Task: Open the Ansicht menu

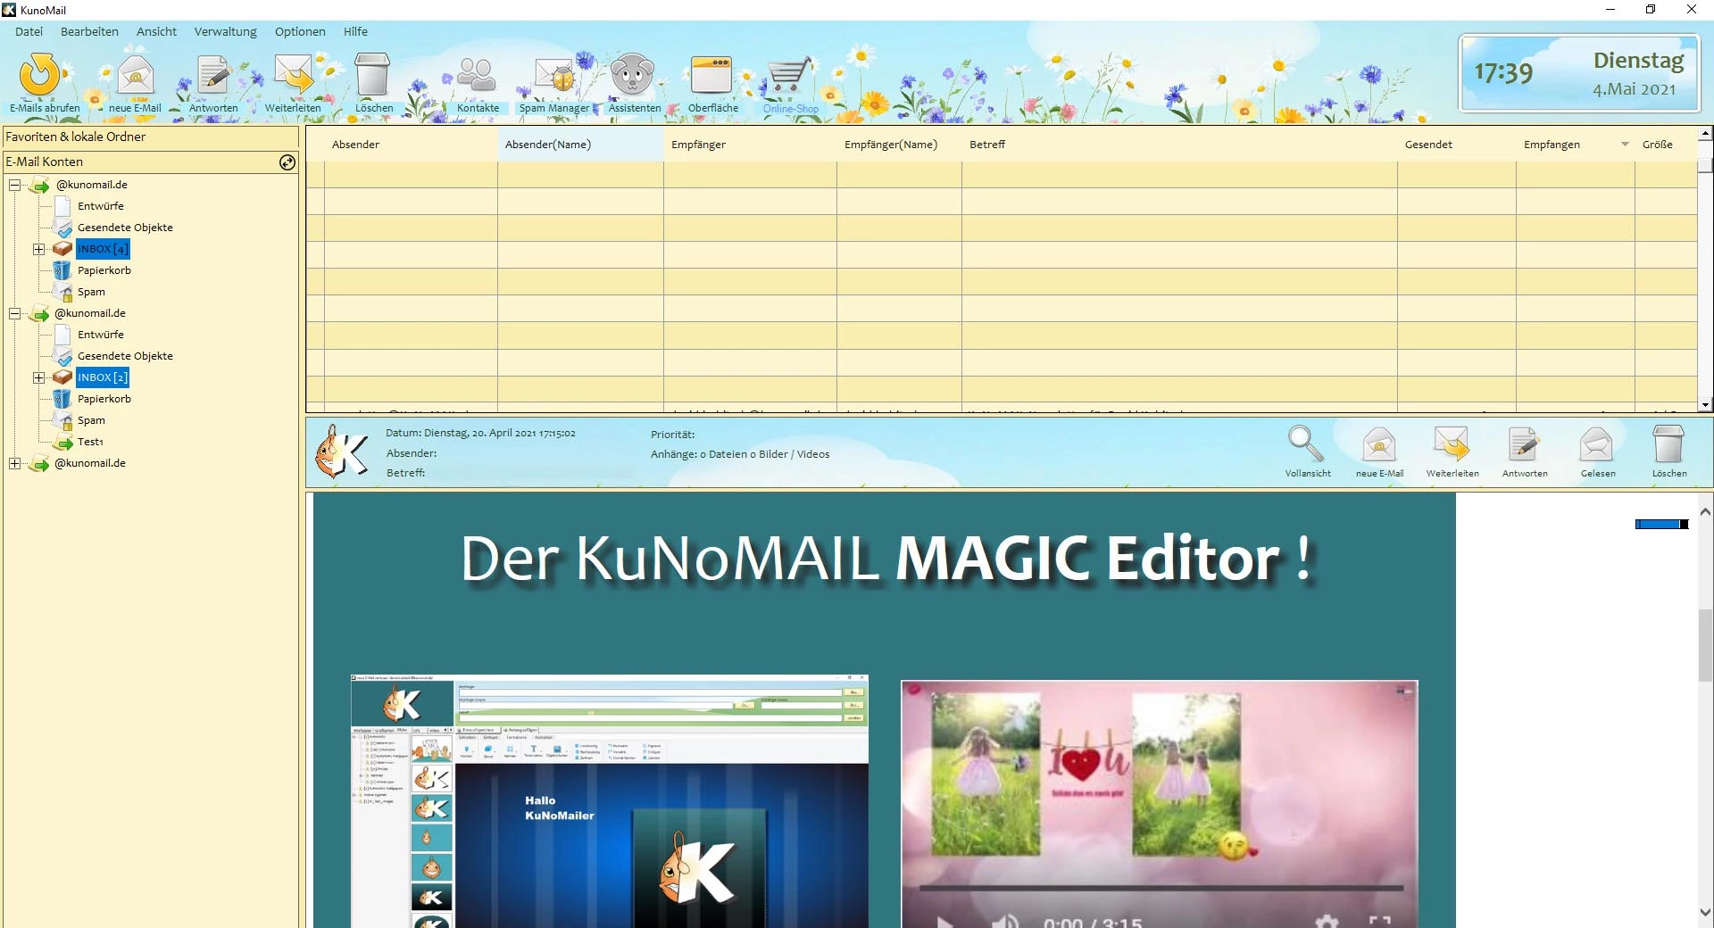Action: click(x=156, y=31)
